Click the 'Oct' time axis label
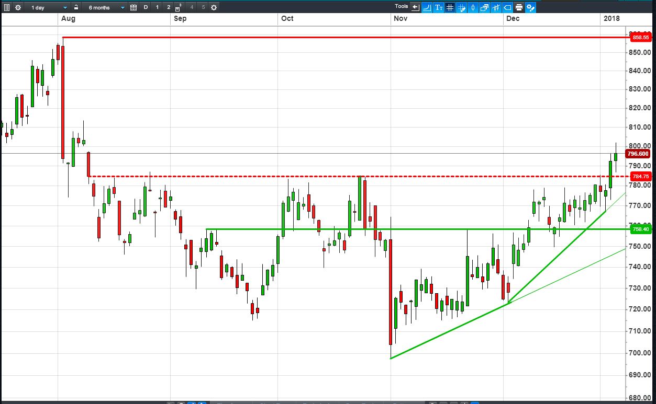The height and width of the screenshot is (404, 656). (287, 18)
